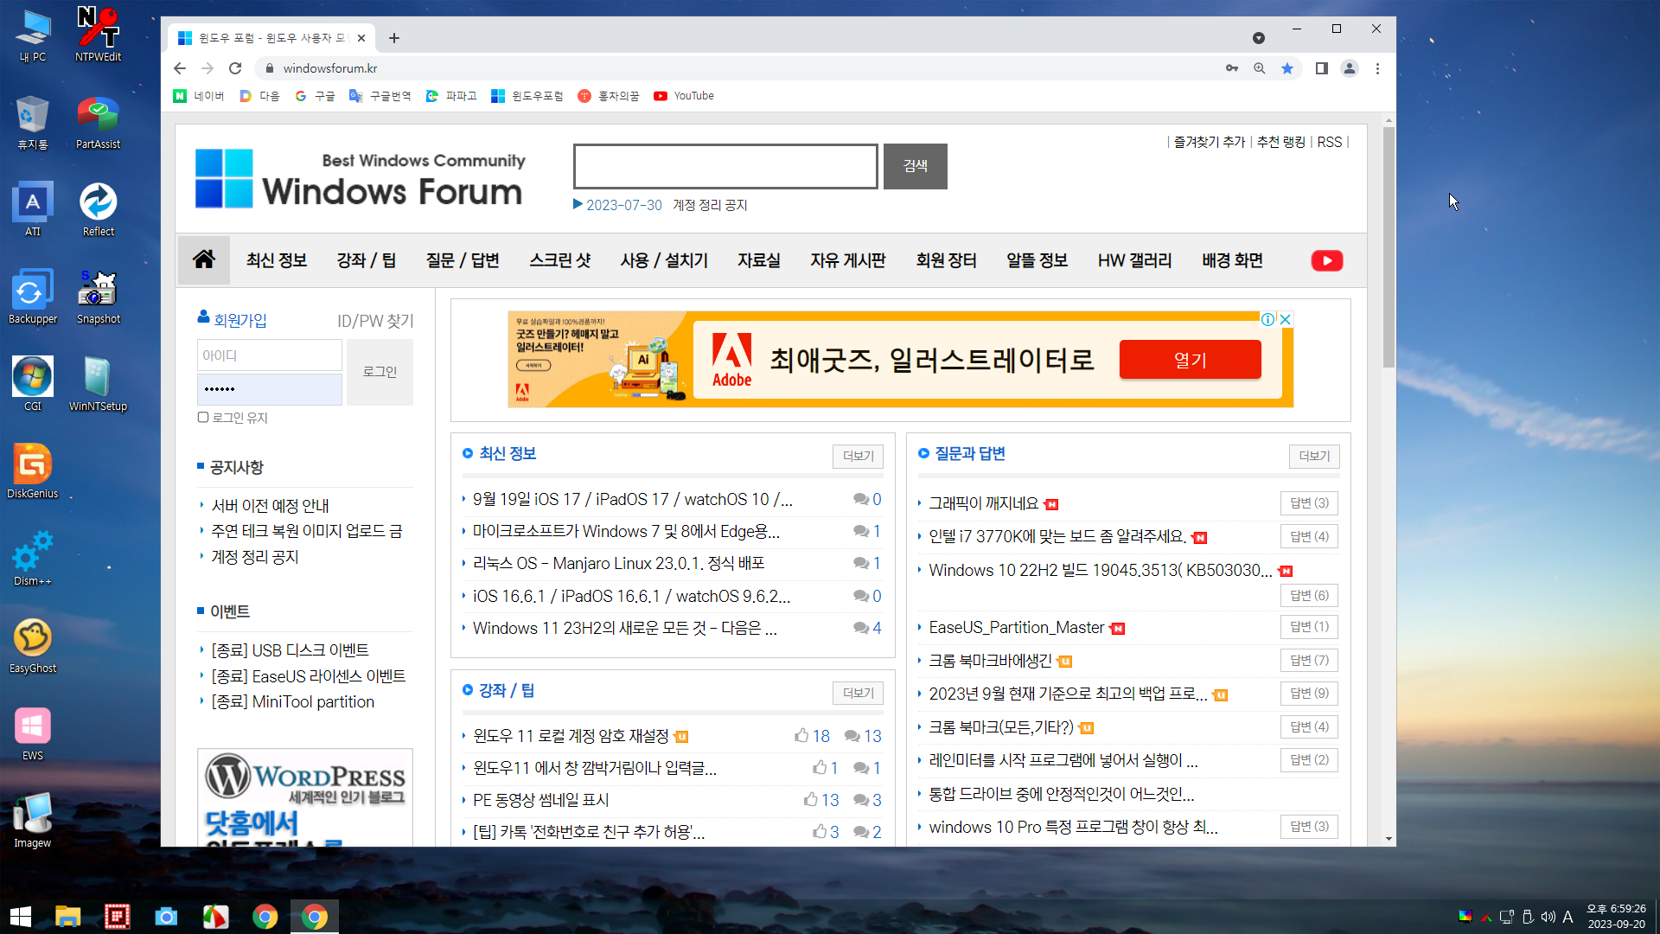Open the Imagew desktop icon
This screenshot has width=1660, height=934.
coord(33,821)
